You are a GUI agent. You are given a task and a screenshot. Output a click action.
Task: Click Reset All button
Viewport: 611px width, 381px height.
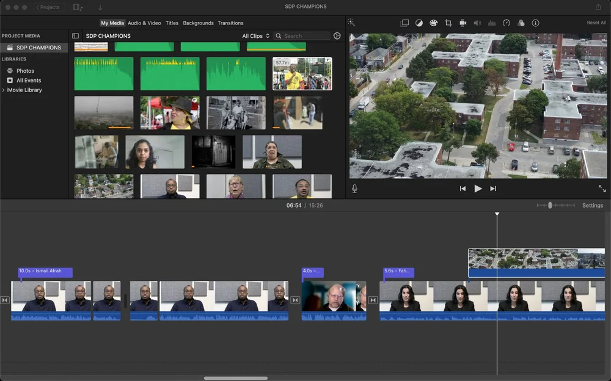596,23
